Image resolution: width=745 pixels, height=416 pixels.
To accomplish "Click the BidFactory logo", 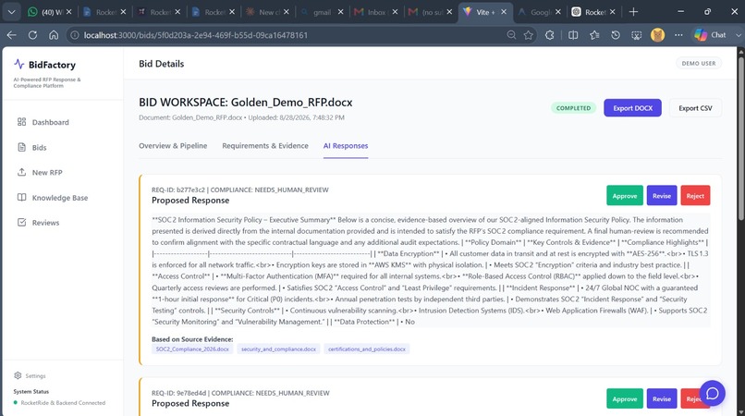I will [44, 64].
